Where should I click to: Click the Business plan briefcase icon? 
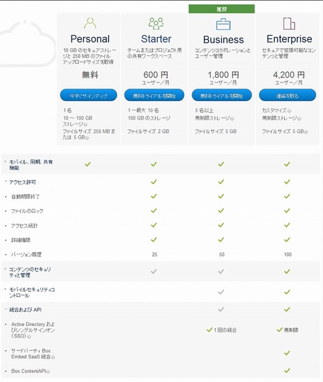point(223,24)
